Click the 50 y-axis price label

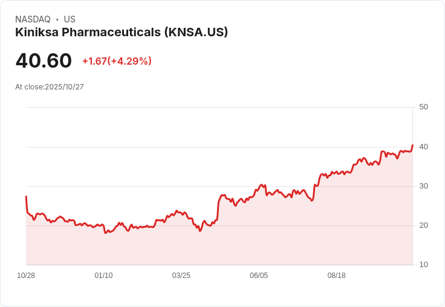(x=423, y=107)
